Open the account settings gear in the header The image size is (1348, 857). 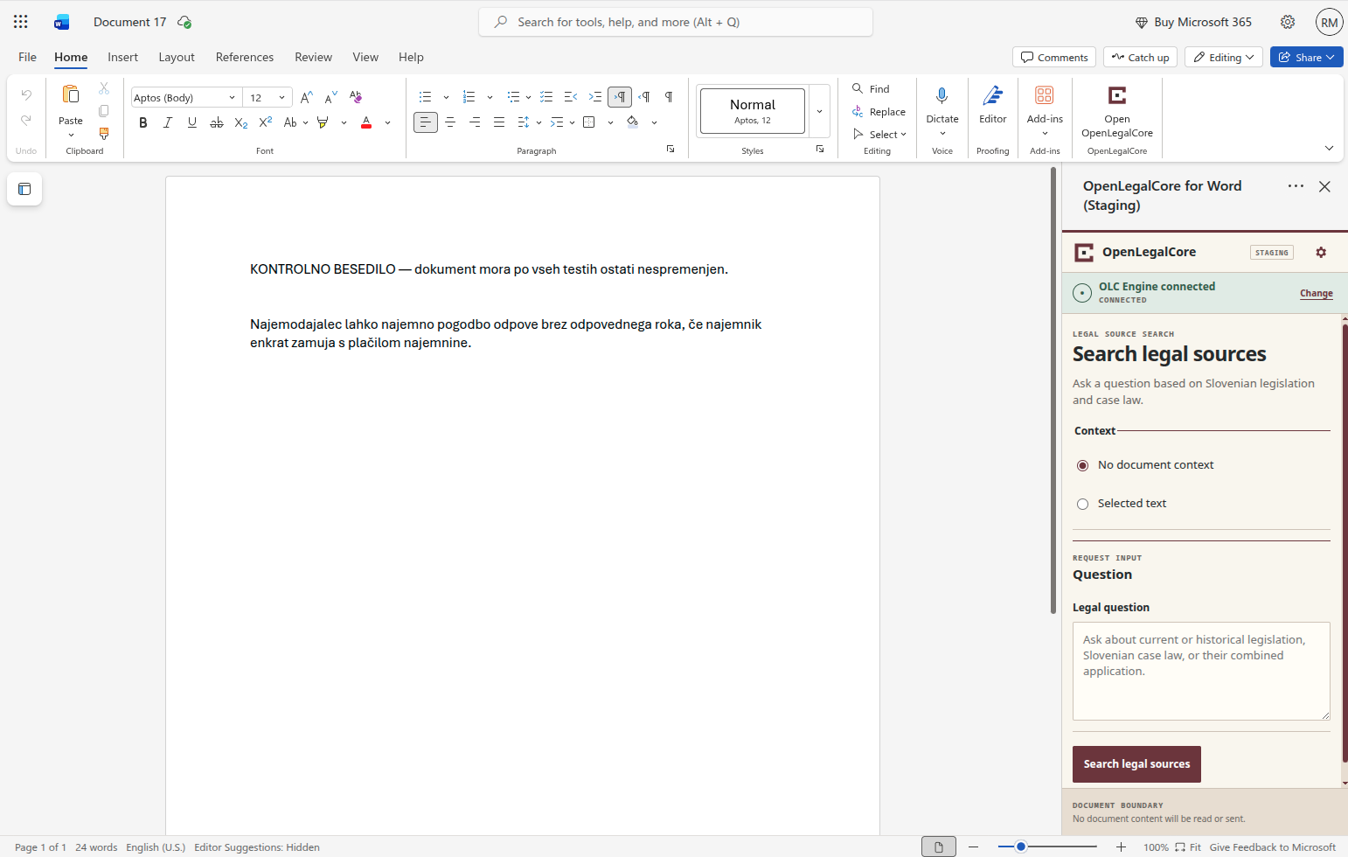tap(1288, 22)
